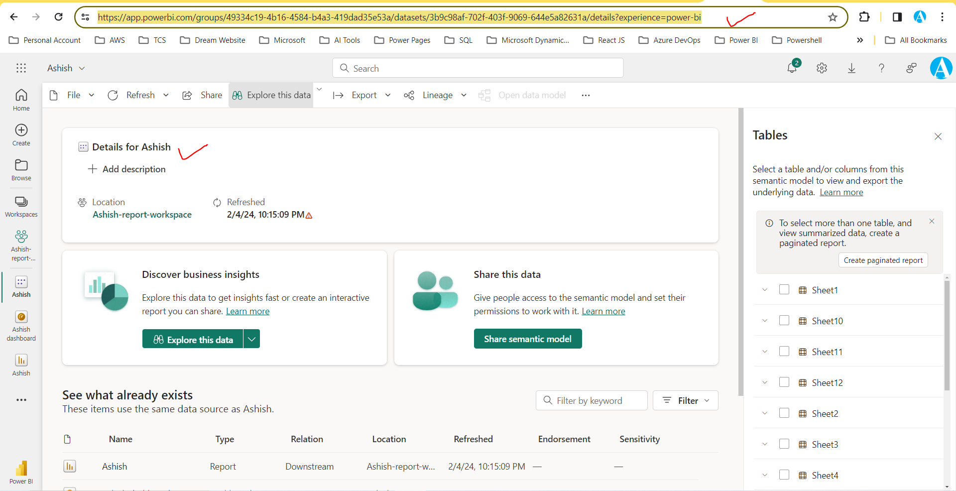Click the download icon in the top bar

(851, 68)
